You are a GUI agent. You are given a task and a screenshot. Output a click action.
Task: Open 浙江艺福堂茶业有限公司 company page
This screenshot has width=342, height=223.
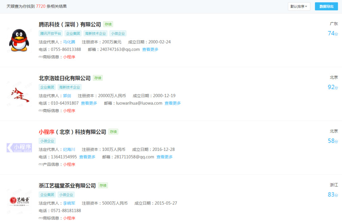(67, 186)
